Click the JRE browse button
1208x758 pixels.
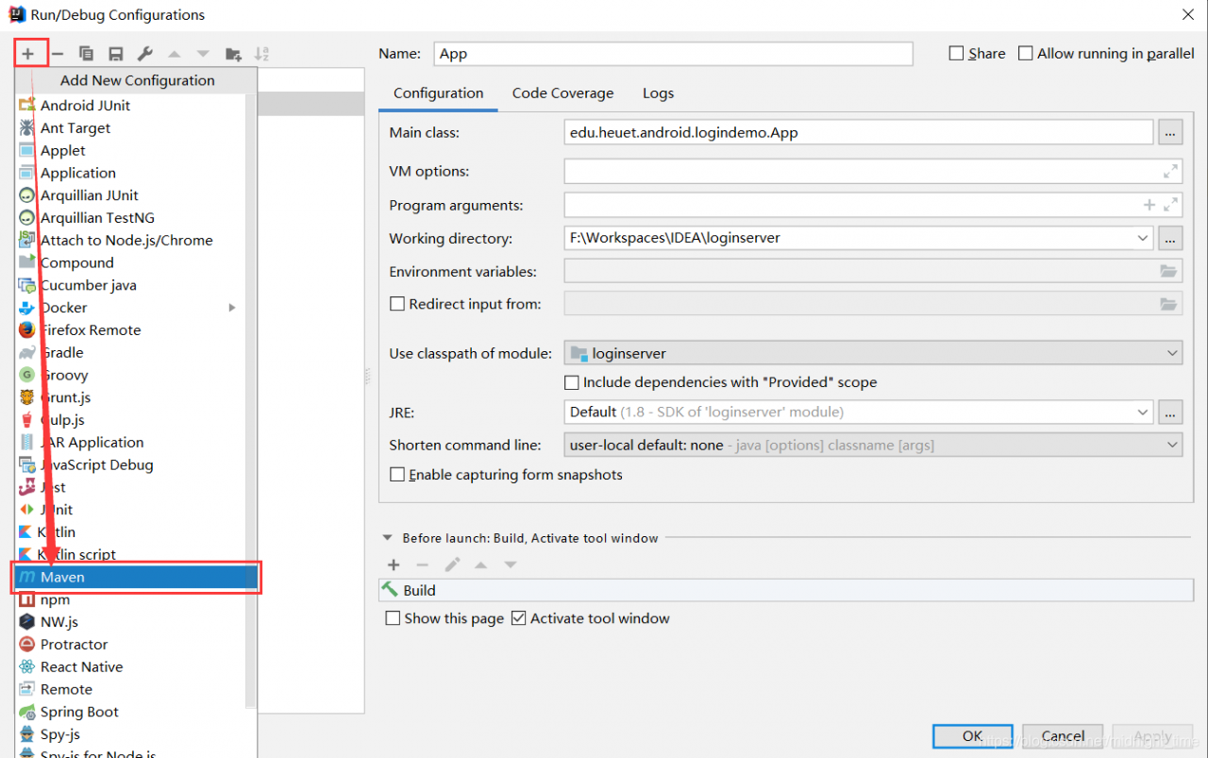coord(1170,413)
